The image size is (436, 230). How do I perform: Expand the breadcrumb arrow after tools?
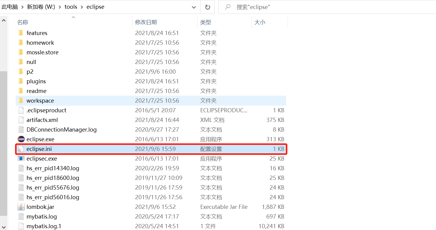click(82, 7)
